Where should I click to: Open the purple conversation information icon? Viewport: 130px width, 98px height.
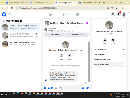87,23
